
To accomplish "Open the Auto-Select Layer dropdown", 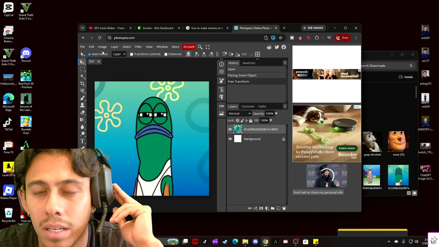I will [119, 54].
